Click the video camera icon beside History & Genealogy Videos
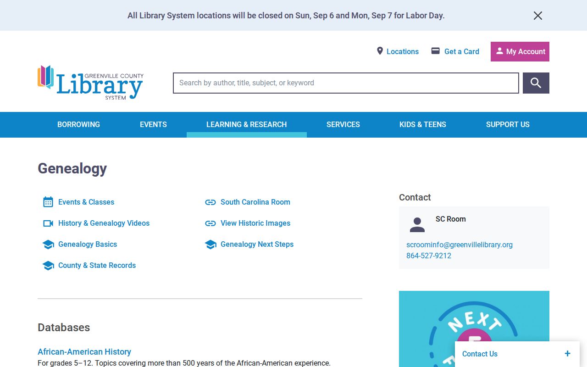This screenshot has width=587, height=367. pos(48,223)
